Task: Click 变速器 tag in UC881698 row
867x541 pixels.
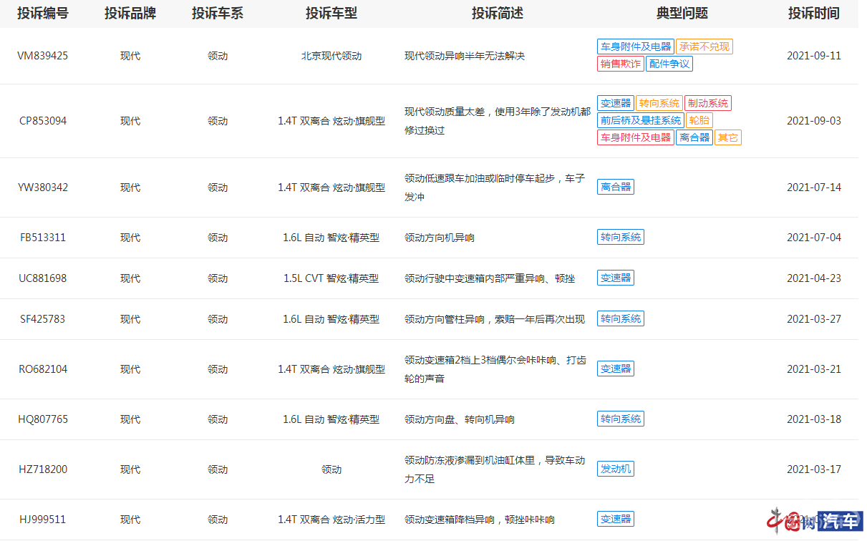Action: [616, 278]
